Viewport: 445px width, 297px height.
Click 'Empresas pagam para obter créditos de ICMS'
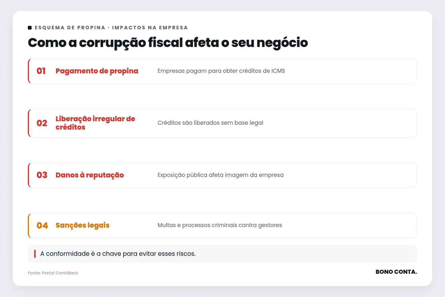pyautogui.click(x=221, y=71)
